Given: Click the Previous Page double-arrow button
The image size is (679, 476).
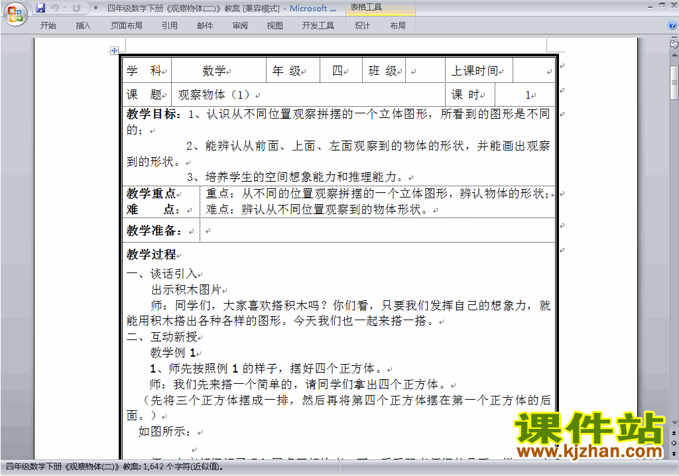Looking at the screenshot, I should (674, 433).
